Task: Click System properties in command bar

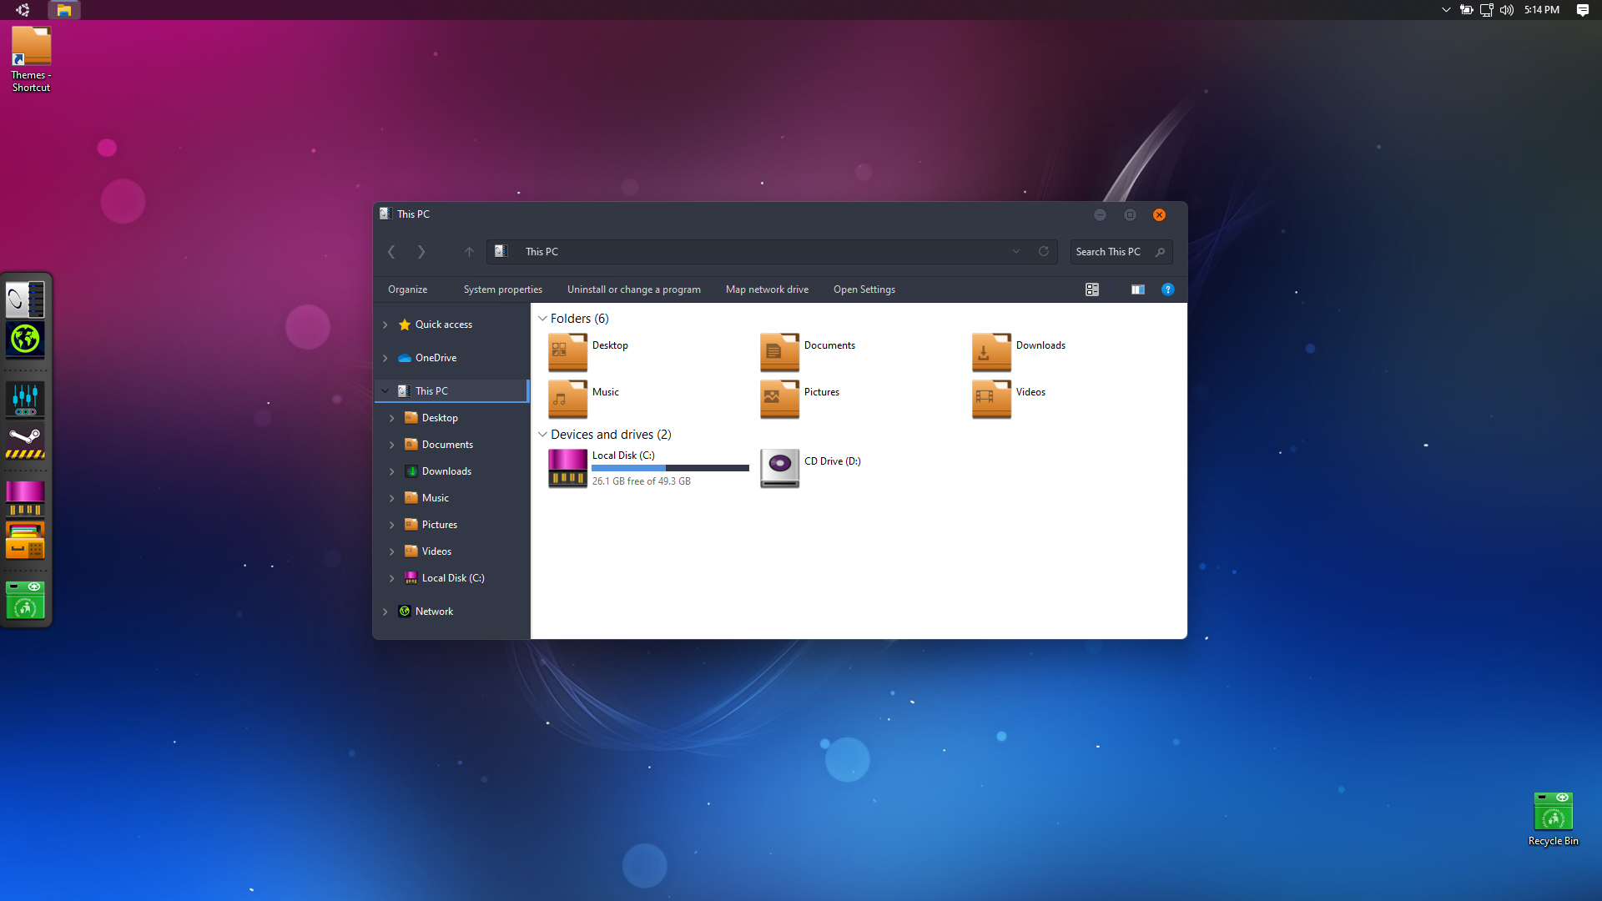Action: point(502,289)
